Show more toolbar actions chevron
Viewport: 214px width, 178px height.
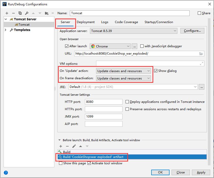point(53,13)
